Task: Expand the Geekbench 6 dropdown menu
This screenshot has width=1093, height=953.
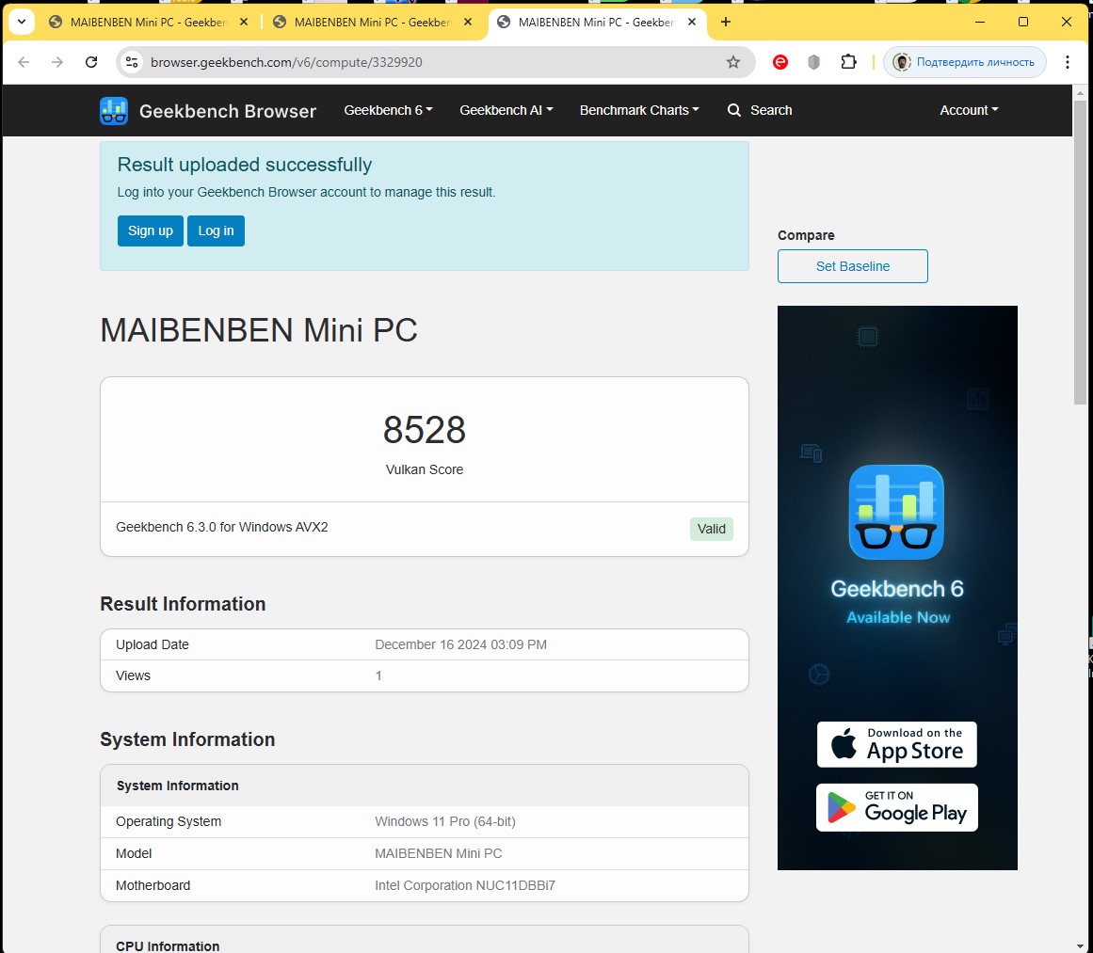Action: [388, 110]
